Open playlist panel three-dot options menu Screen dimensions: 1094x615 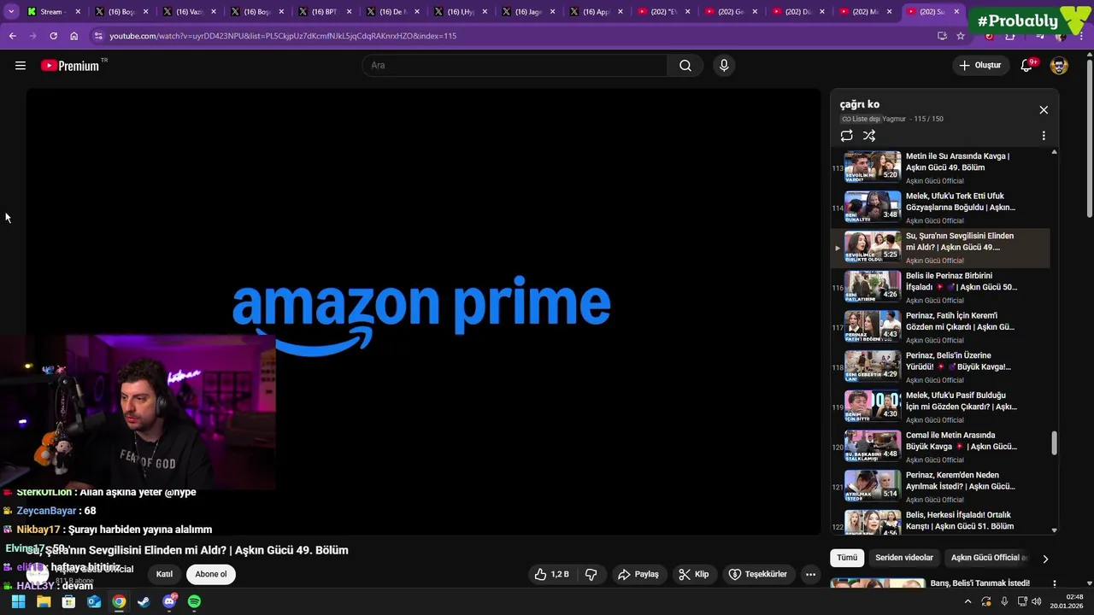click(x=1044, y=136)
